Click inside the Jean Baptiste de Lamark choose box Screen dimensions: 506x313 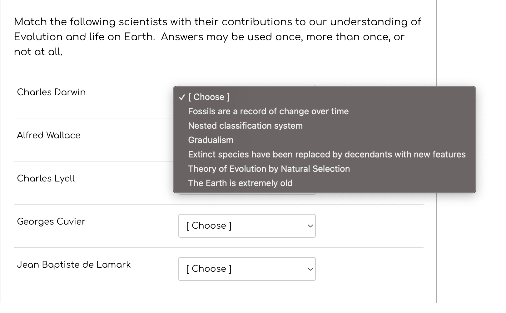pyautogui.click(x=219, y=269)
